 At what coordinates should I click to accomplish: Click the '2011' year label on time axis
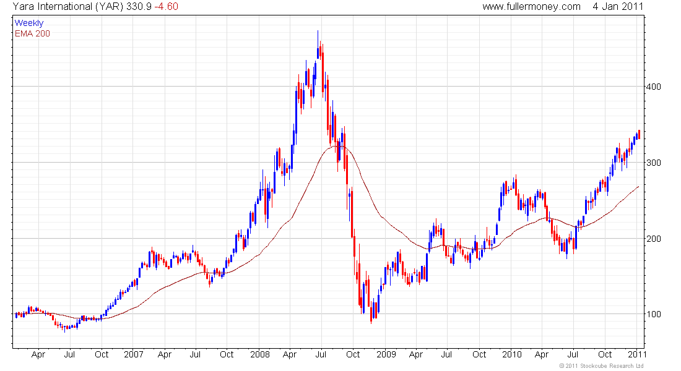click(x=638, y=354)
